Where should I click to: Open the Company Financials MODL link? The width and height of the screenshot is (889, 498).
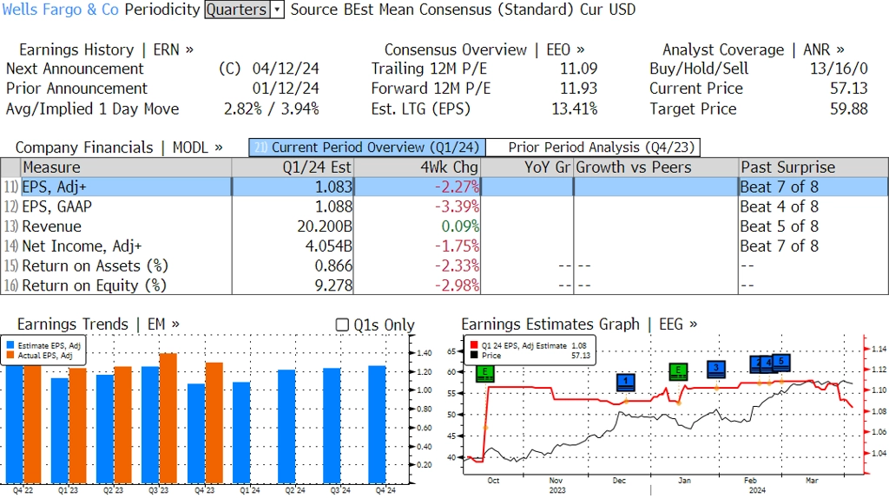119,147
